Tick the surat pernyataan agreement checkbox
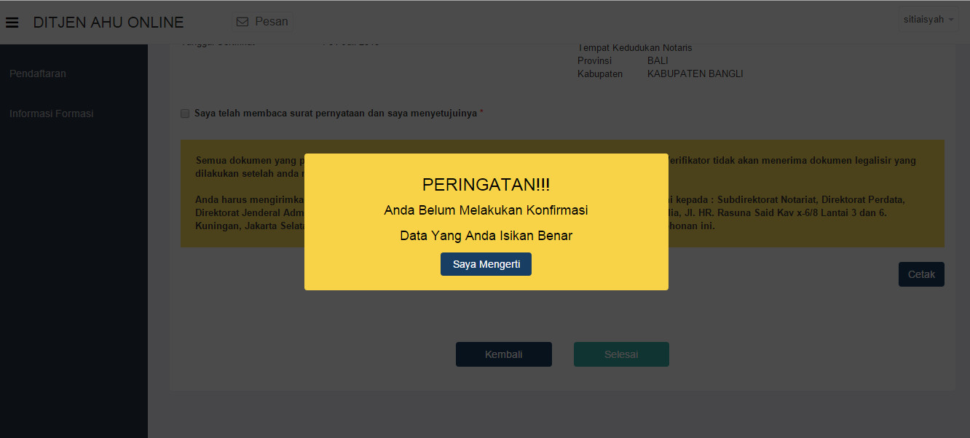The image size is (970, 438). pyautogui.click(x=185, y=114)
